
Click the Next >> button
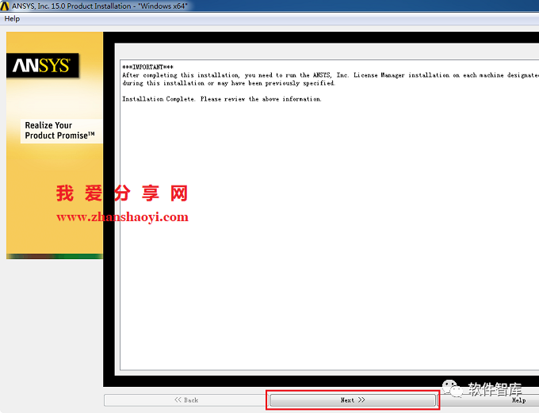pyautogui.click(x=353, y=400)
